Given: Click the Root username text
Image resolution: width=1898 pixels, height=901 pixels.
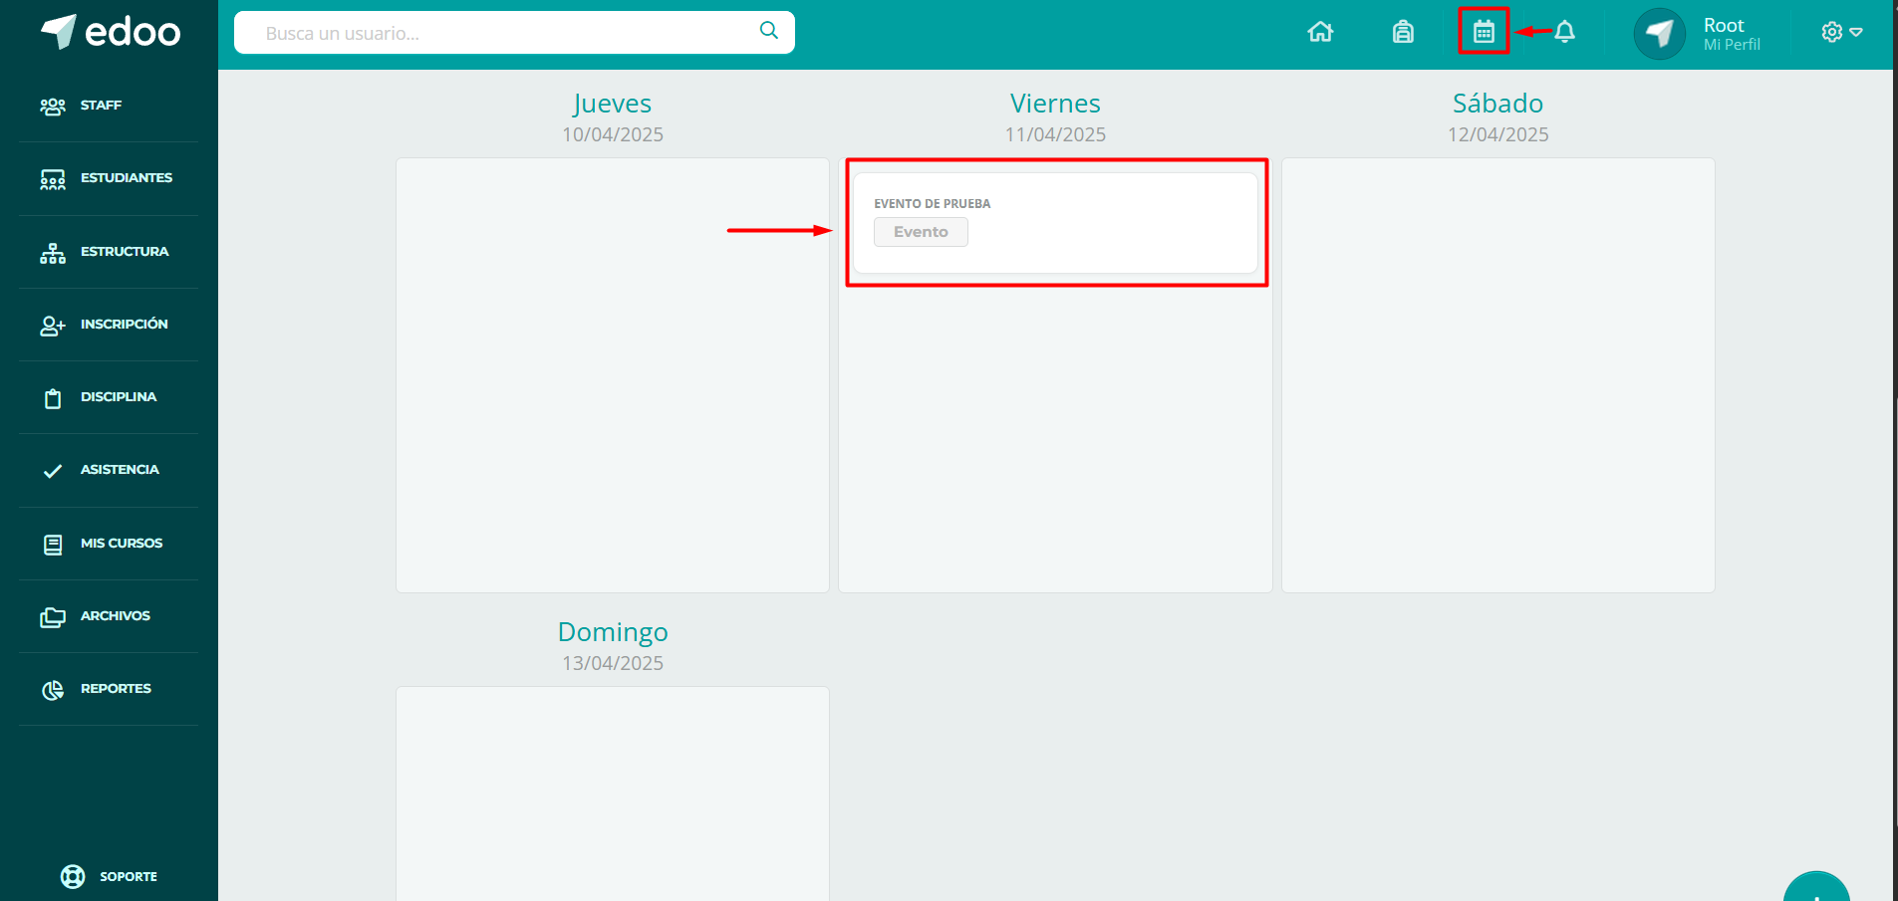Looking at the screenshot, I should click(1724, 25).
